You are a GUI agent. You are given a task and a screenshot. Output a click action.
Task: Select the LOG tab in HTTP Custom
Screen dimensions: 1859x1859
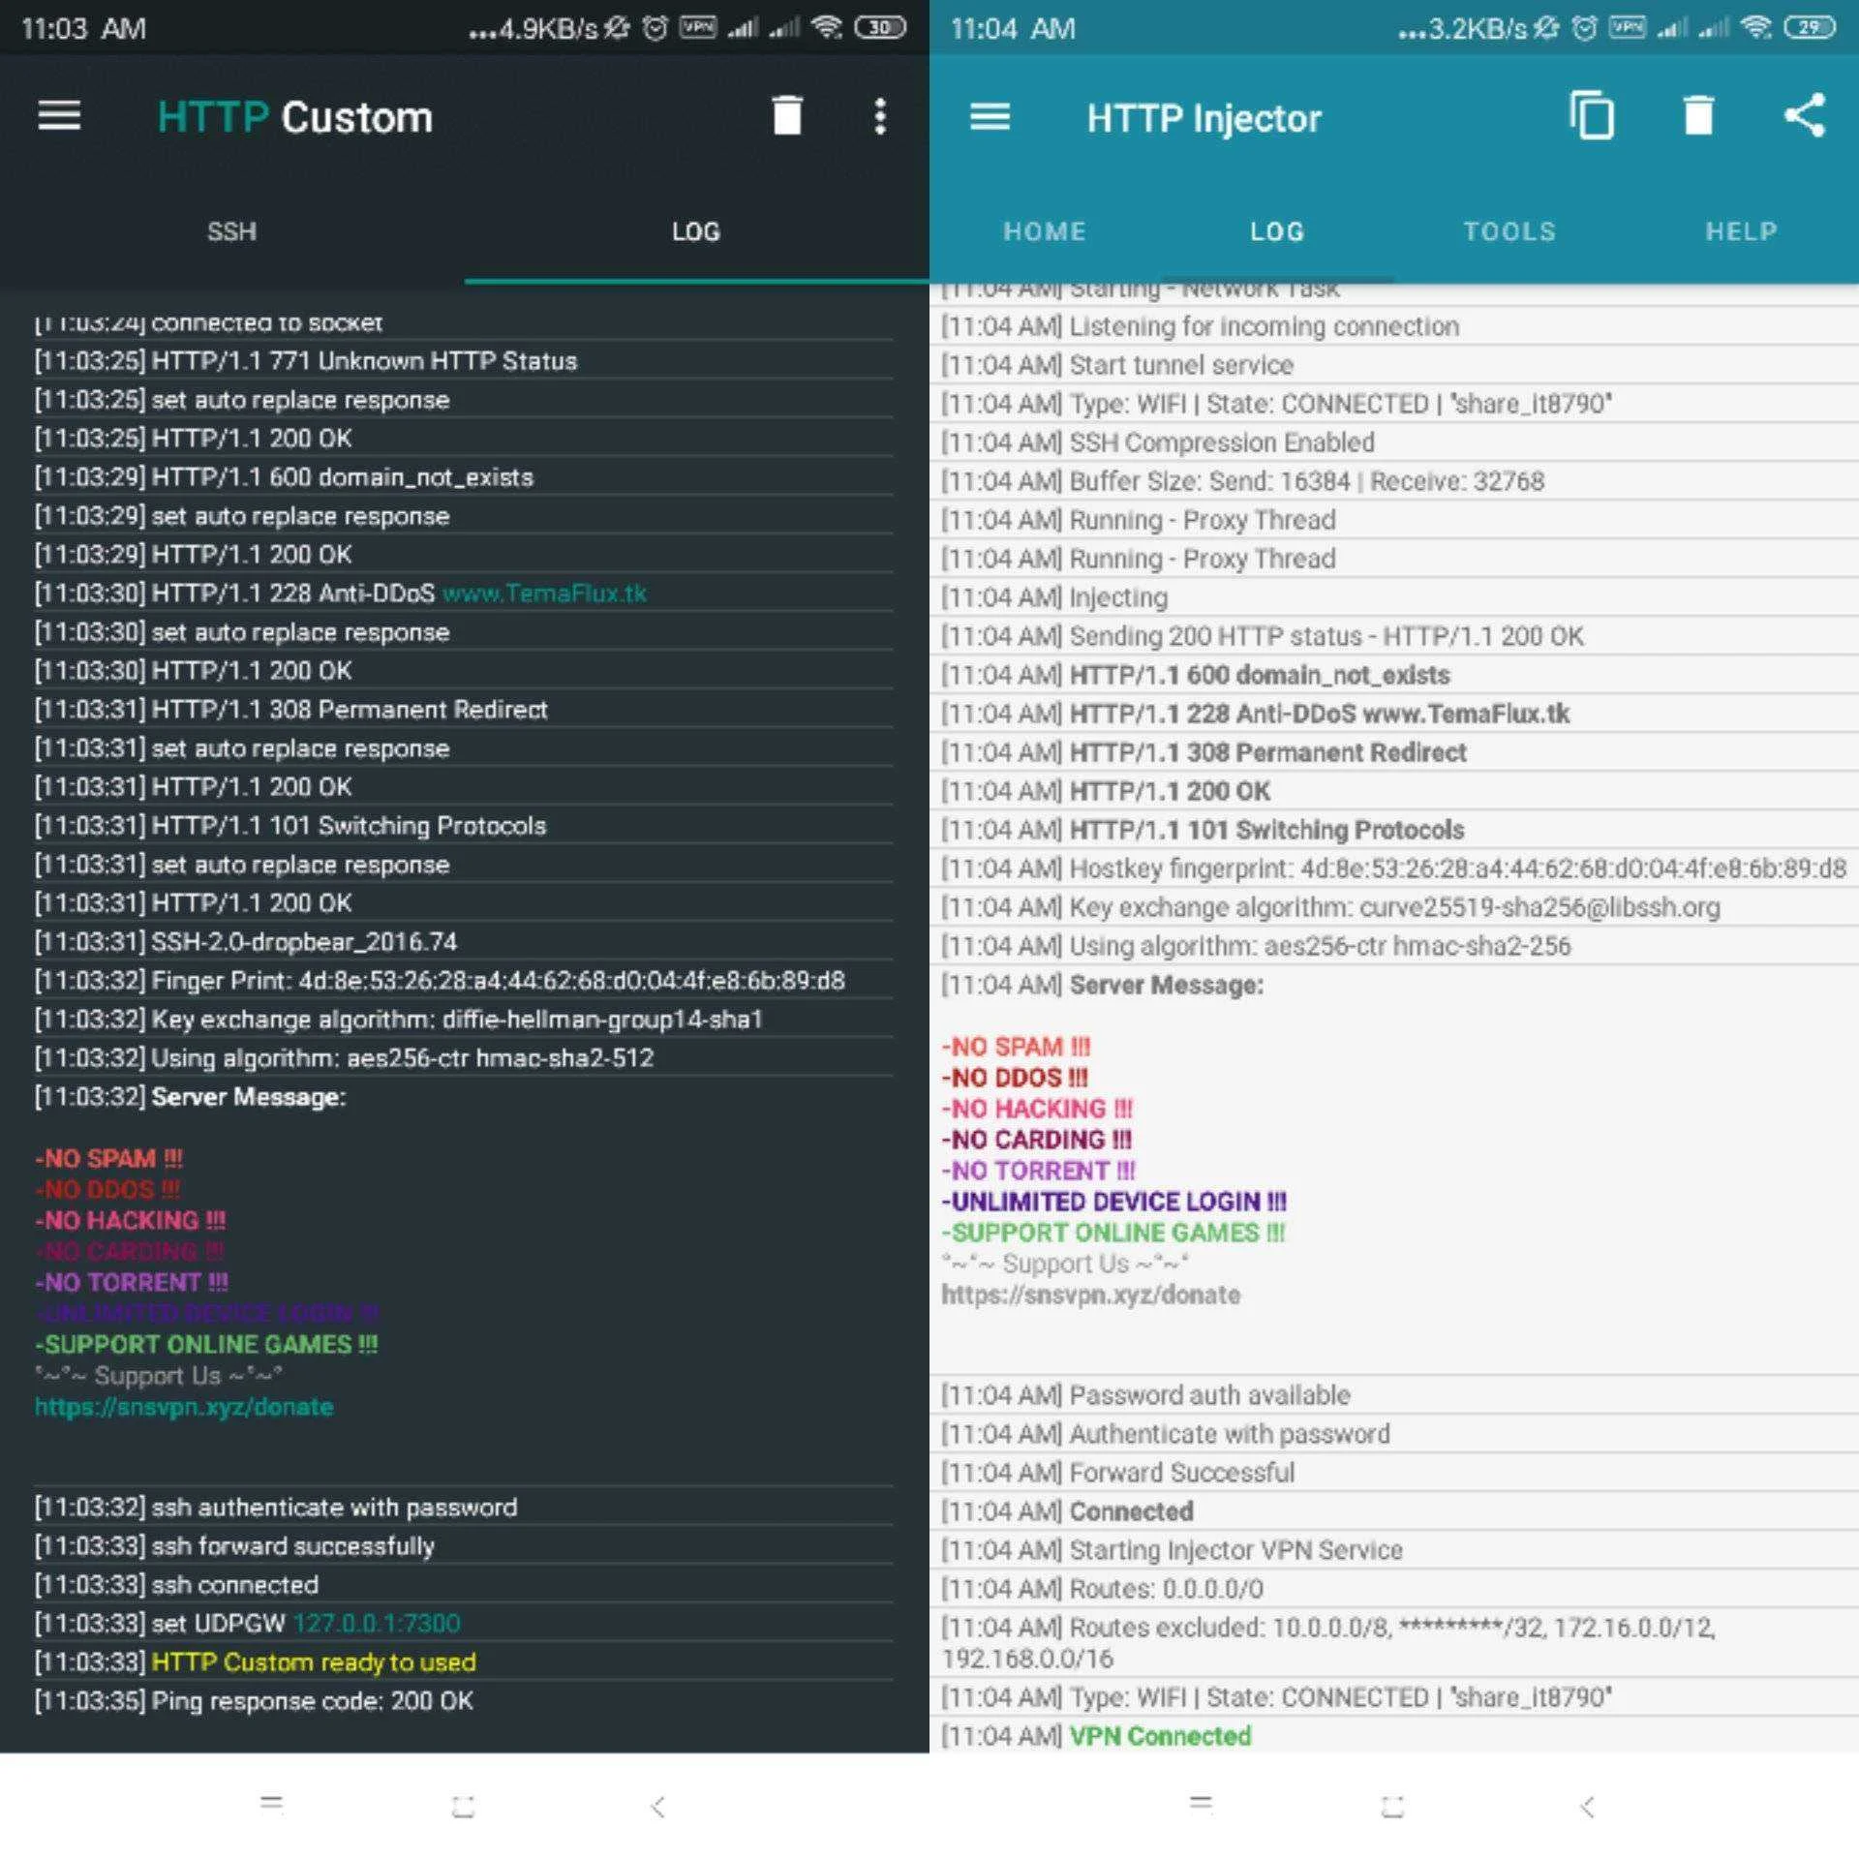(696, 231)
